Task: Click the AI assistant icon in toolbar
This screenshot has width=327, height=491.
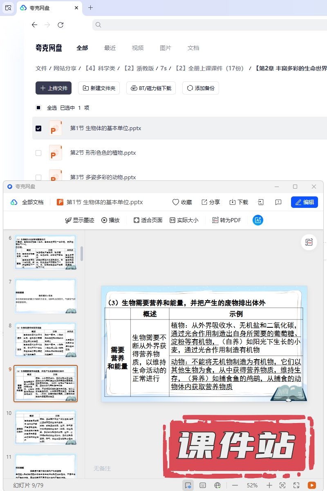Action: pyautogui.click(x=258, y=220)
